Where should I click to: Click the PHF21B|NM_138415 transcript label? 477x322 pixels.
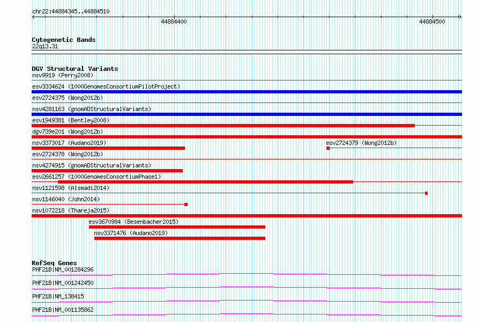(x=58, y=296)
